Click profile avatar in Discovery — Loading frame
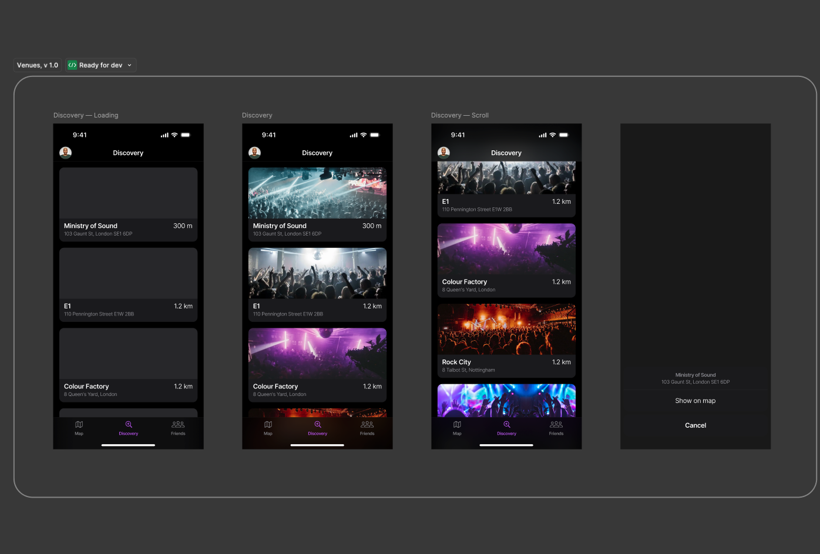820x554 pixels. coord(66,153)
